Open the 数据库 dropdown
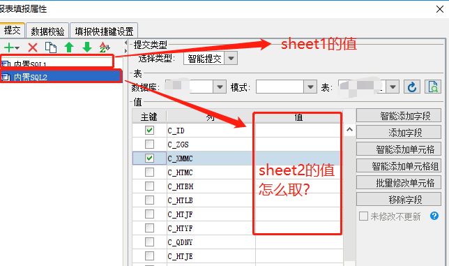Viewport: 449px width, 266px height. 220,87
